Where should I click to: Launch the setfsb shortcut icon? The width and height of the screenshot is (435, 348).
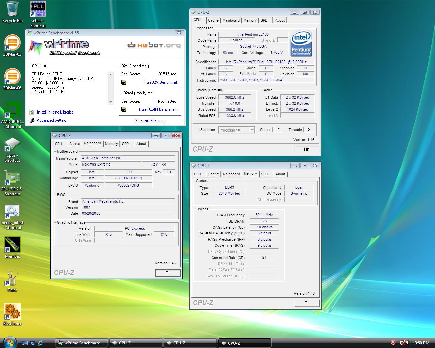(x=38, y=14)
